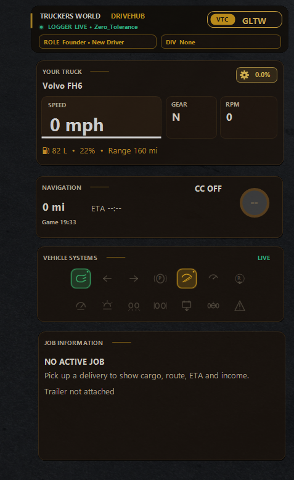
Task: Click the GLTW company label
Action: click(254, 21)
